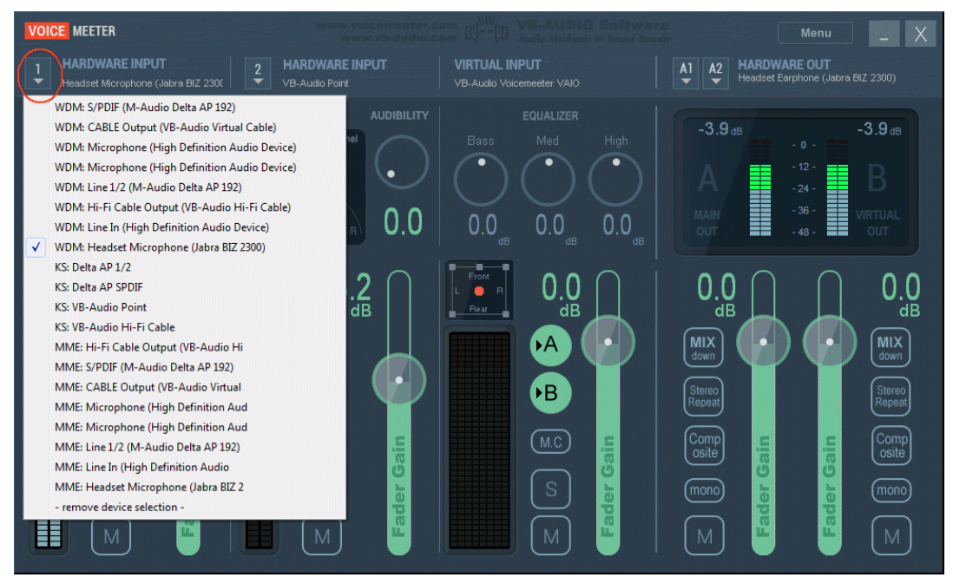Click bus A fader gain knob

[764, 342]
